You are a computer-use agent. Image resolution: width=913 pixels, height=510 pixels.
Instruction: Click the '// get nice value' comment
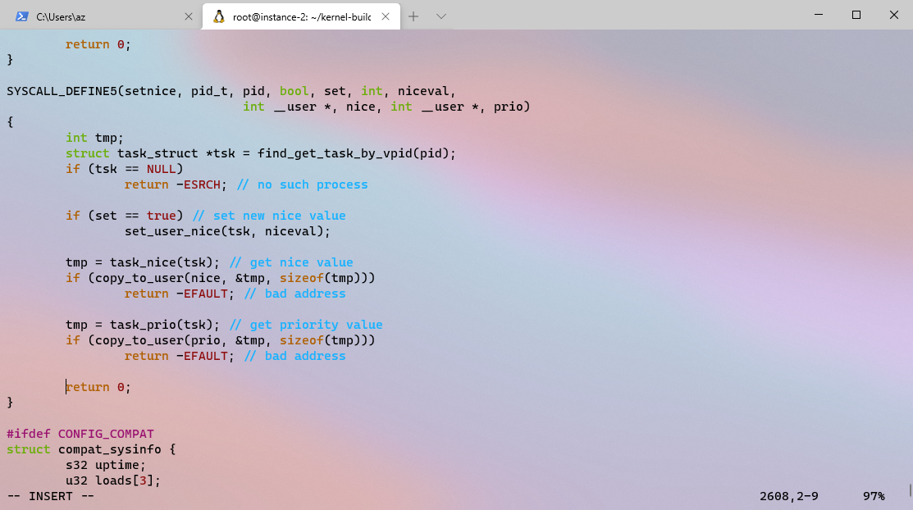[291, 262]
